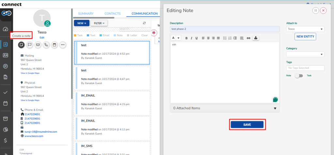Image resolution: width=334 pixels, height=155 pixels.
Task: Align note text right
Action: [x=213, y=38]
